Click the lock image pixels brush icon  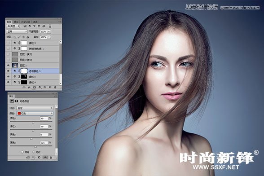coord(19,37)
